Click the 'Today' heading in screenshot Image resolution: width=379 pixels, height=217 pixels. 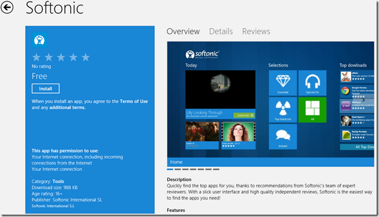pos(191,65)
